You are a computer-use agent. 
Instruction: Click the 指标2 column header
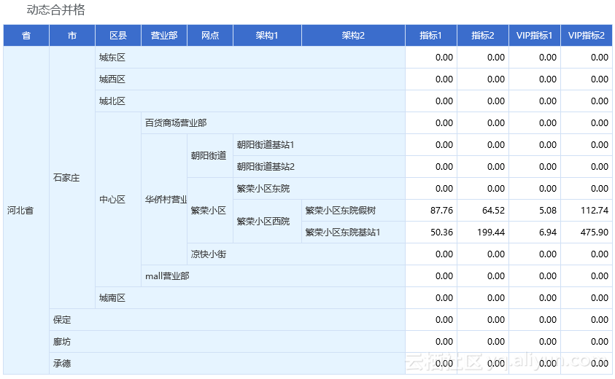coord(483,35)
